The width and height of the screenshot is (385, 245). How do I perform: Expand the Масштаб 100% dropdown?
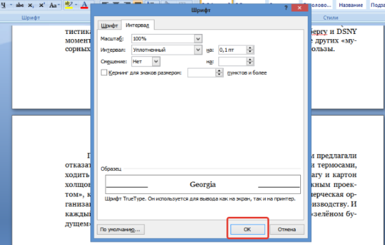point(198,38)
